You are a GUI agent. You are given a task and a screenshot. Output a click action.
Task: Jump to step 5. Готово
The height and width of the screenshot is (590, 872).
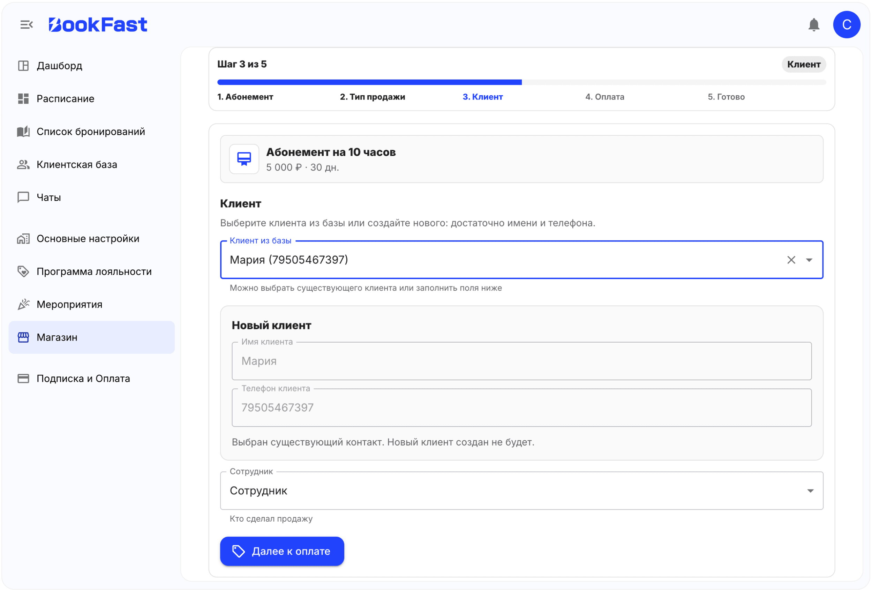point(726,97)
